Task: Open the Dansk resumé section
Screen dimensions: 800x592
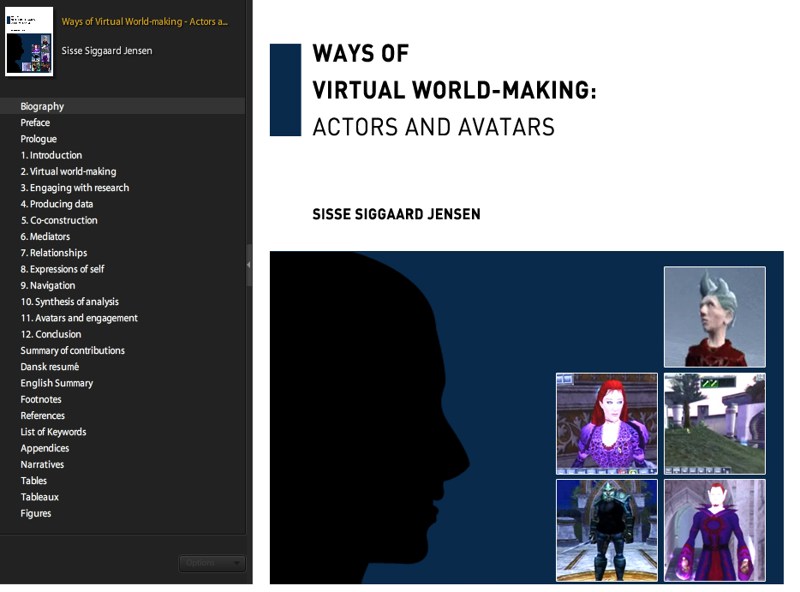Action: [50, 367]
